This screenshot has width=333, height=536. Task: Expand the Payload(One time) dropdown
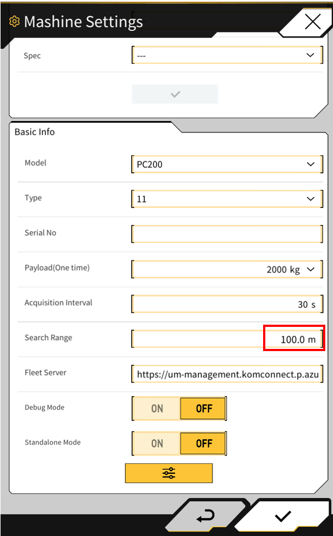pos(227,269)
